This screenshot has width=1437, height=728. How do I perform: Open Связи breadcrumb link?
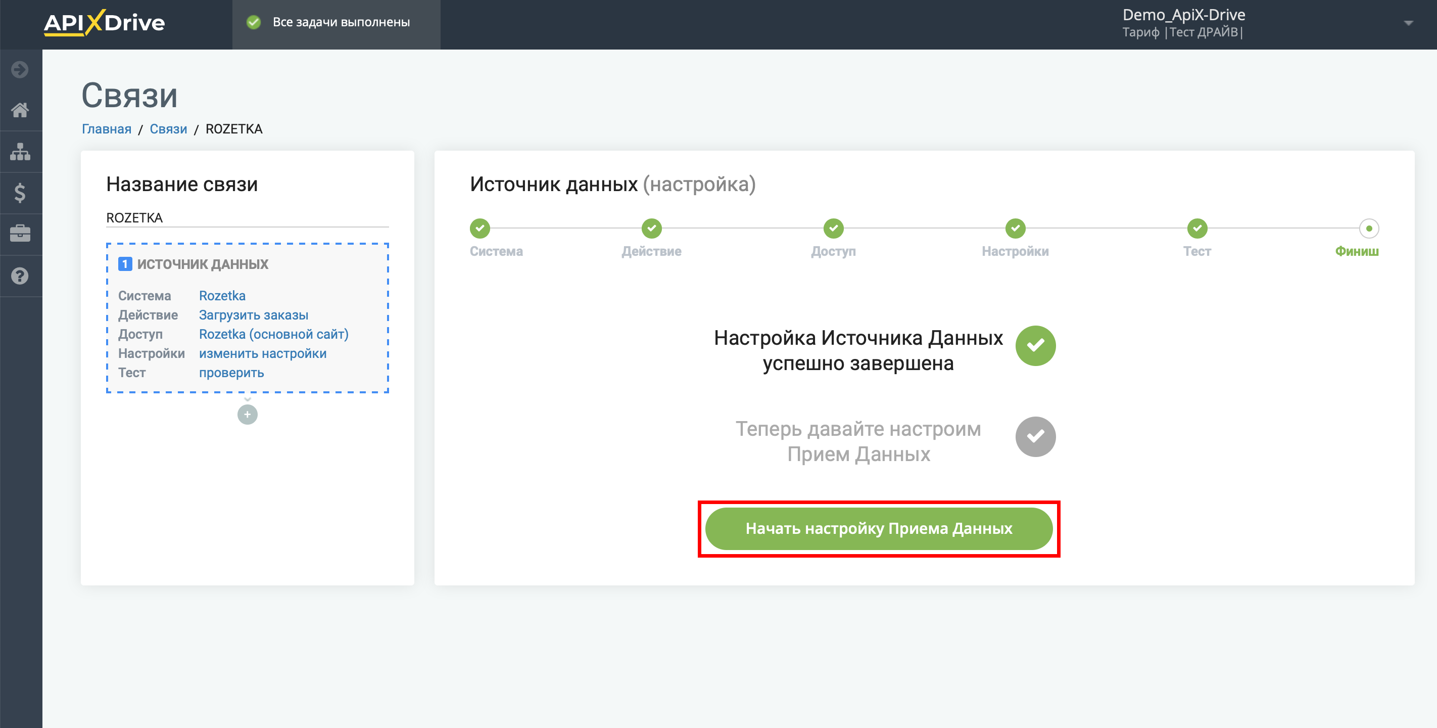(x=168, y=129)
